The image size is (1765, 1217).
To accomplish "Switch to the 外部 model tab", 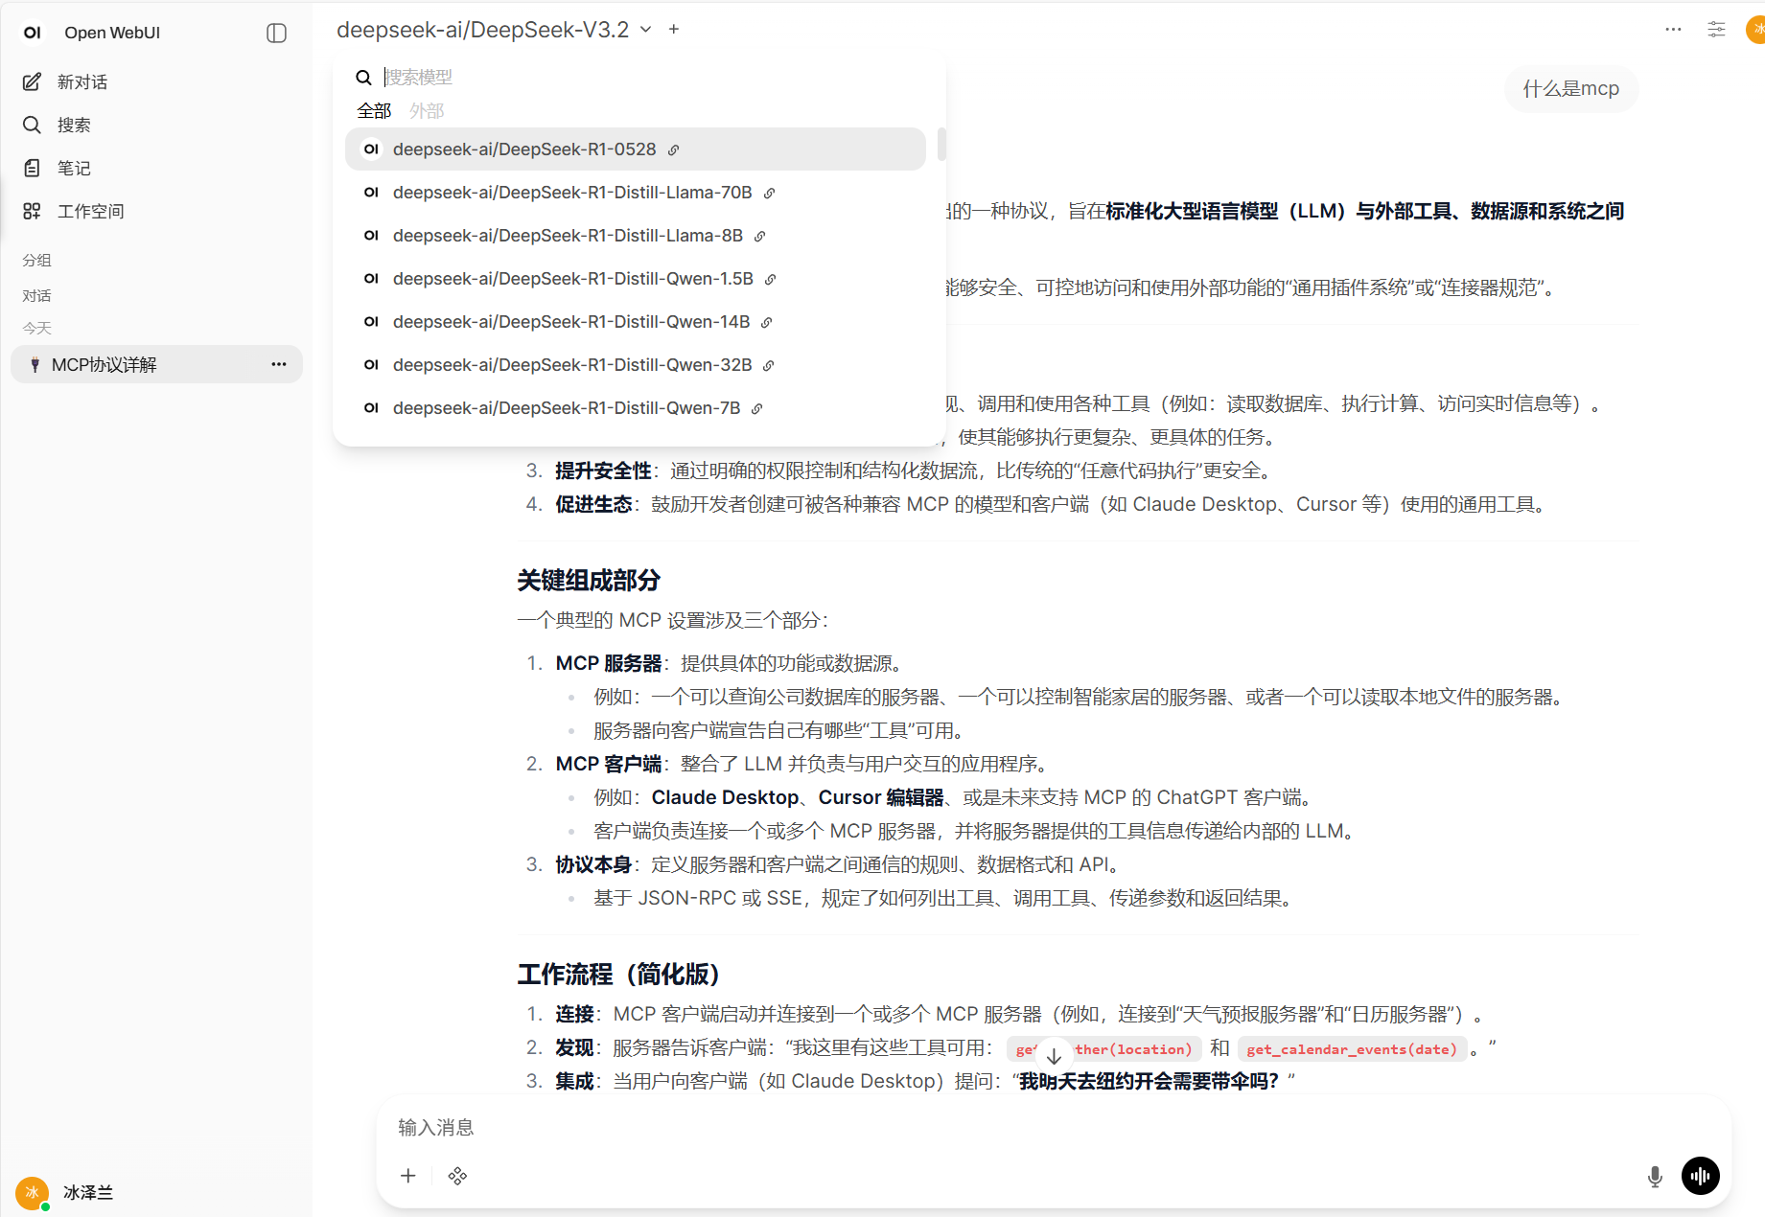I will [427, 111].
